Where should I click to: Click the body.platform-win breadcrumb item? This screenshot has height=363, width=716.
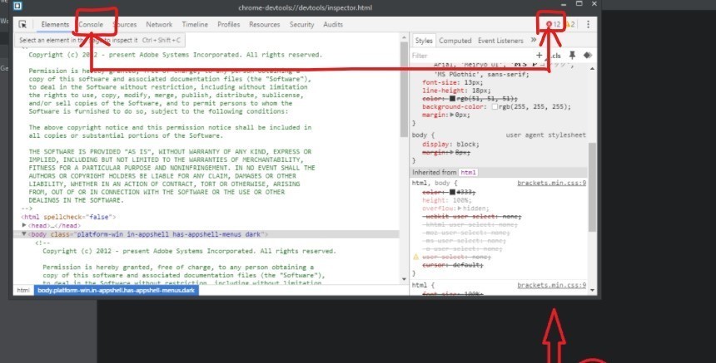(116, 291)
